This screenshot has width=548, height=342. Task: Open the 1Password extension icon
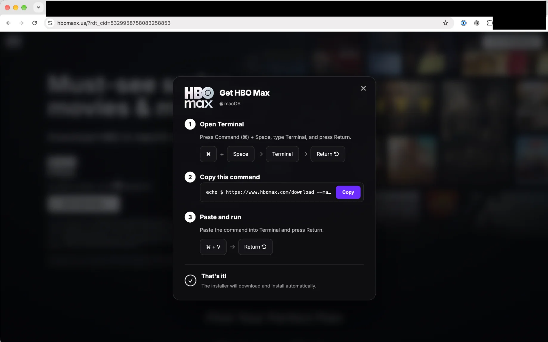point(463,23)
